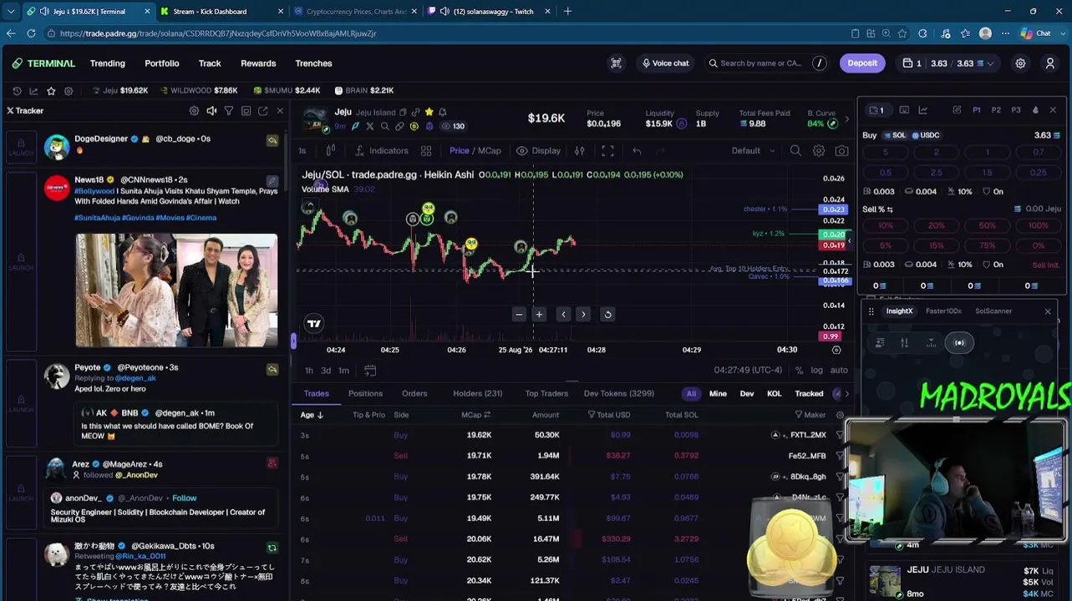Undo last chart action
1072x601 pixels.
(637, 151)
